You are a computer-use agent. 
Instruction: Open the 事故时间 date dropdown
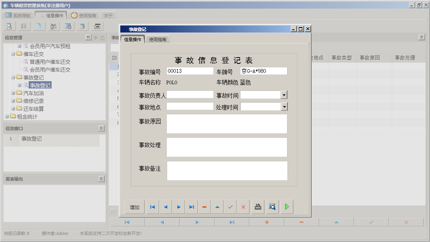click(x=285, y=94)
